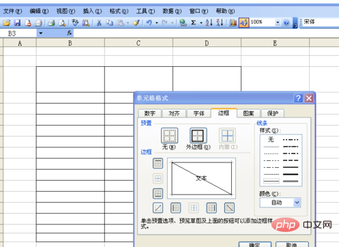This screenshot has height=247, width=339.
Task: Open the 文件 (File) menu
Action: [x=12, y=11]
